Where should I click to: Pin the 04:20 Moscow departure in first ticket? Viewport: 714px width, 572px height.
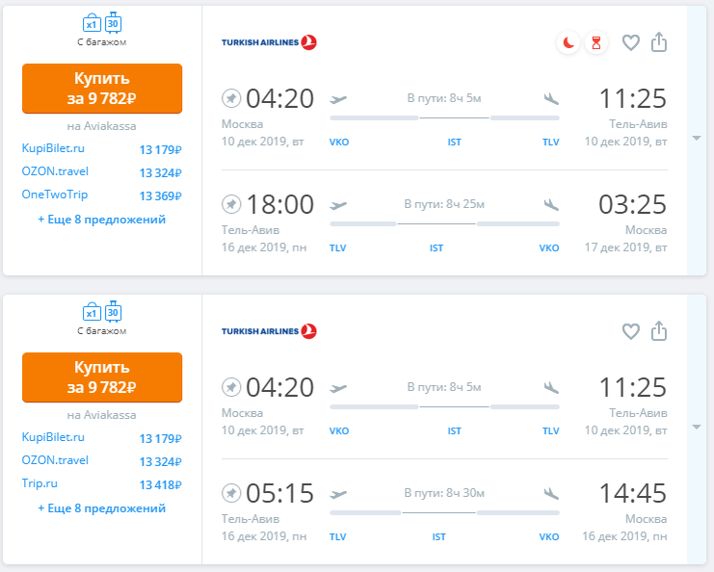tap(231, 98)
